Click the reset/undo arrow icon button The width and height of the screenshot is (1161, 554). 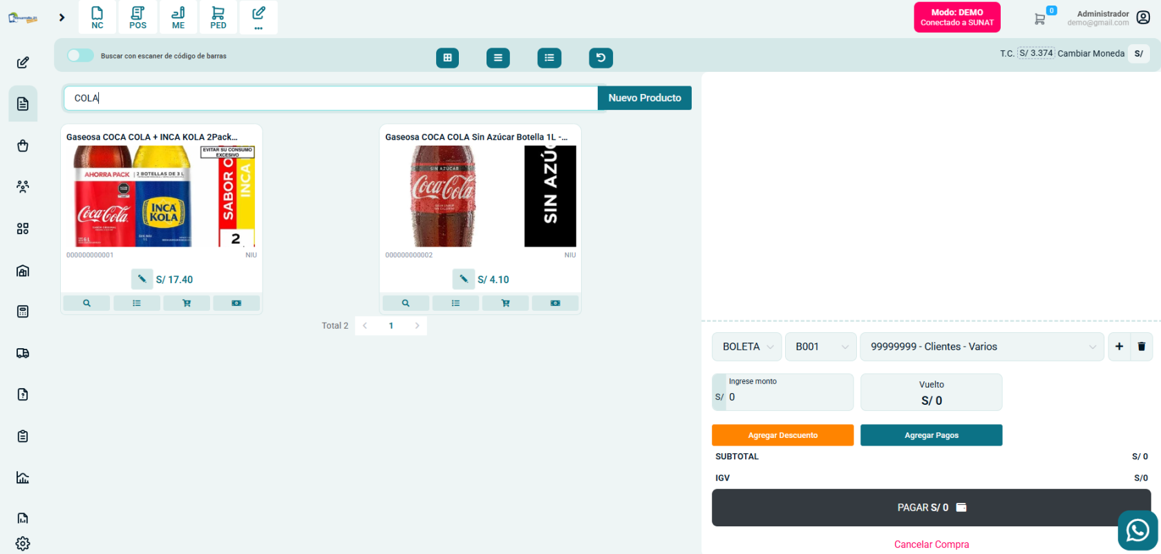pos(601,58)
